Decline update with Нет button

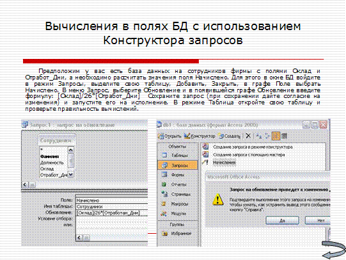click(317, 220)
